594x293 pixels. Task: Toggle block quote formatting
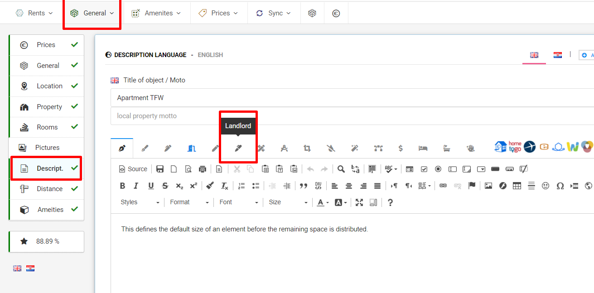[304, 186]
